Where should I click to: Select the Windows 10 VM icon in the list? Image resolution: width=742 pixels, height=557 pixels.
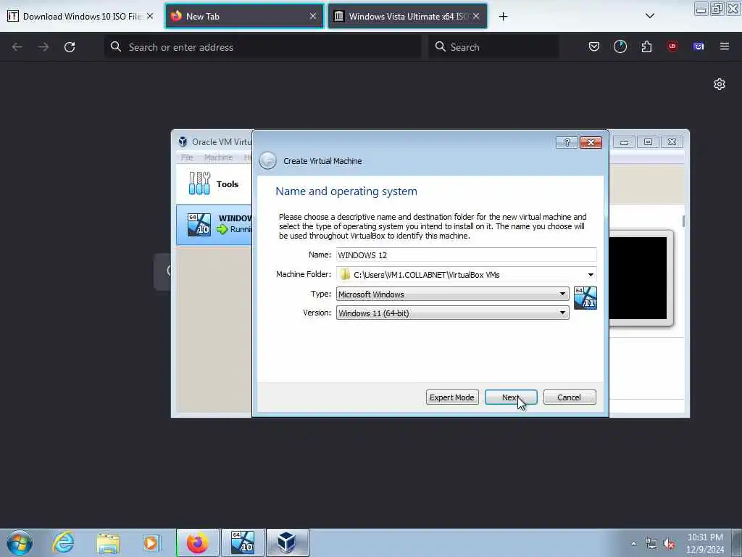tap(199, 225)
